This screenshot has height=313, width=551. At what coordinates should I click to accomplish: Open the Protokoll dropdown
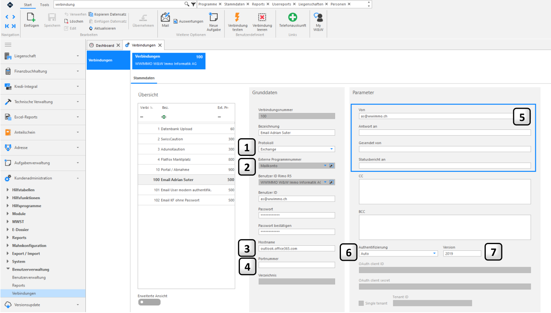tap(332, 149)
